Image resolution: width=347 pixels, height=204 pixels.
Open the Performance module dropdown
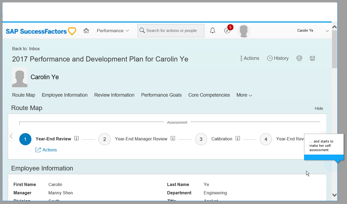tap(113, 31)
